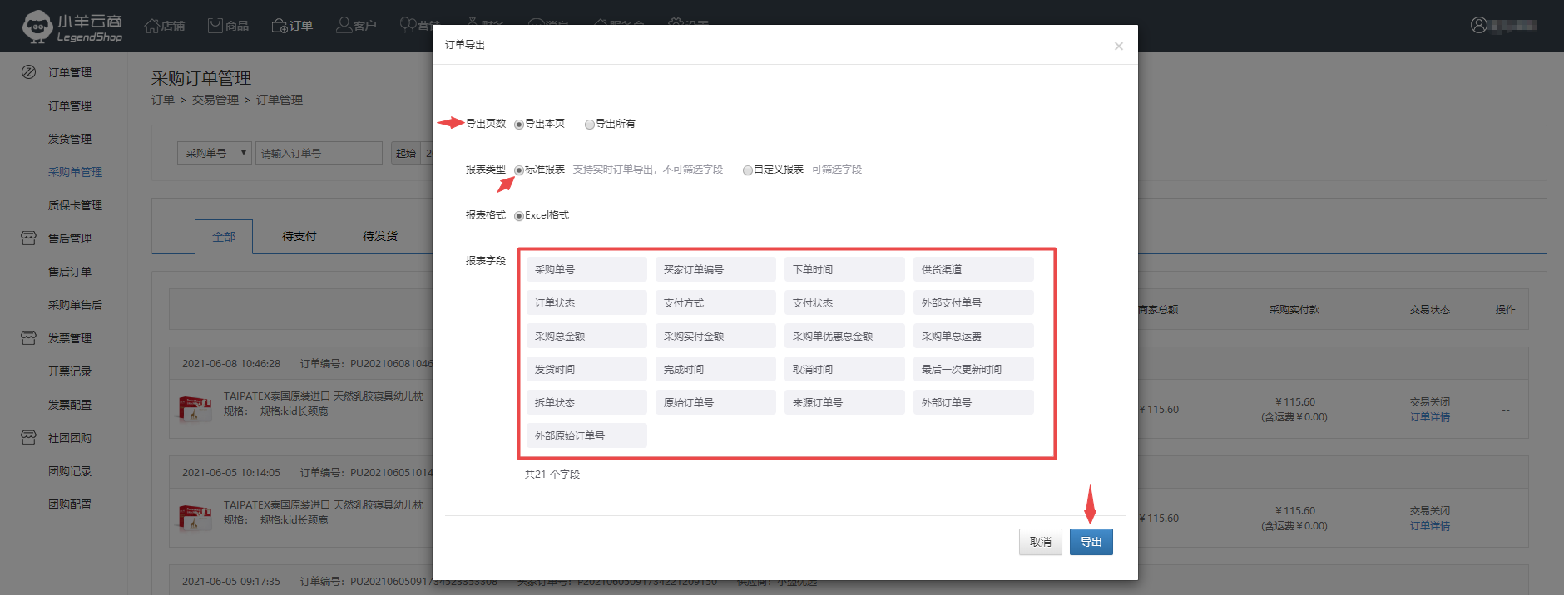Image resolution: width=1564 pixels, height=595 pixels.
Task: Click the user avatar icon
Action: 1478,25
